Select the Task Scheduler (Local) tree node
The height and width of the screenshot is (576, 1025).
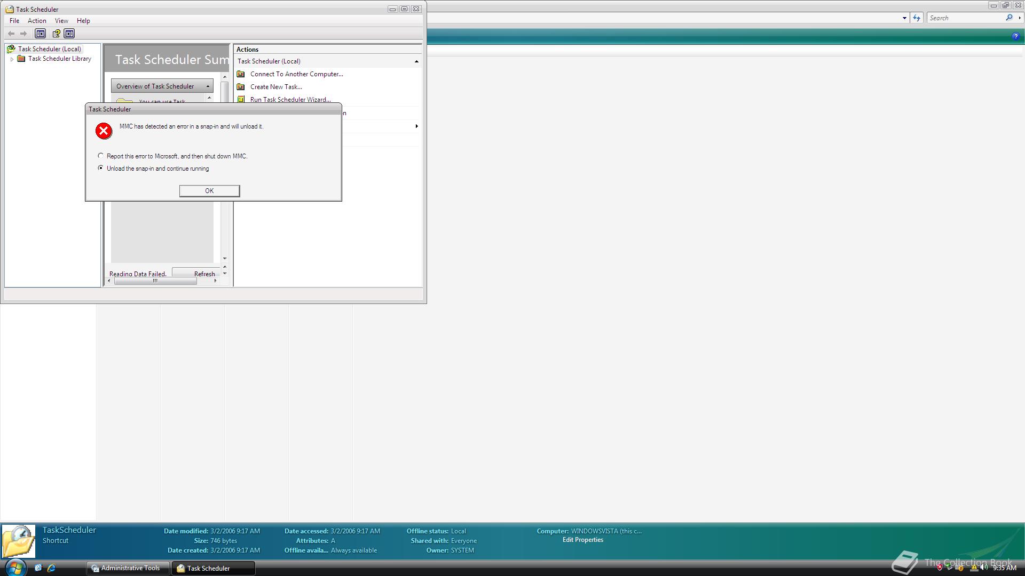click(49, 49)
